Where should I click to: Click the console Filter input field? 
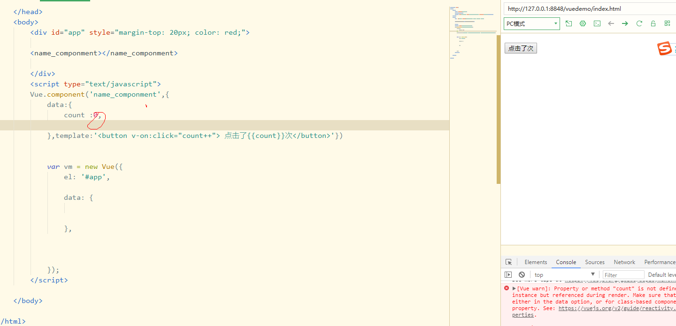pos(623,275)
